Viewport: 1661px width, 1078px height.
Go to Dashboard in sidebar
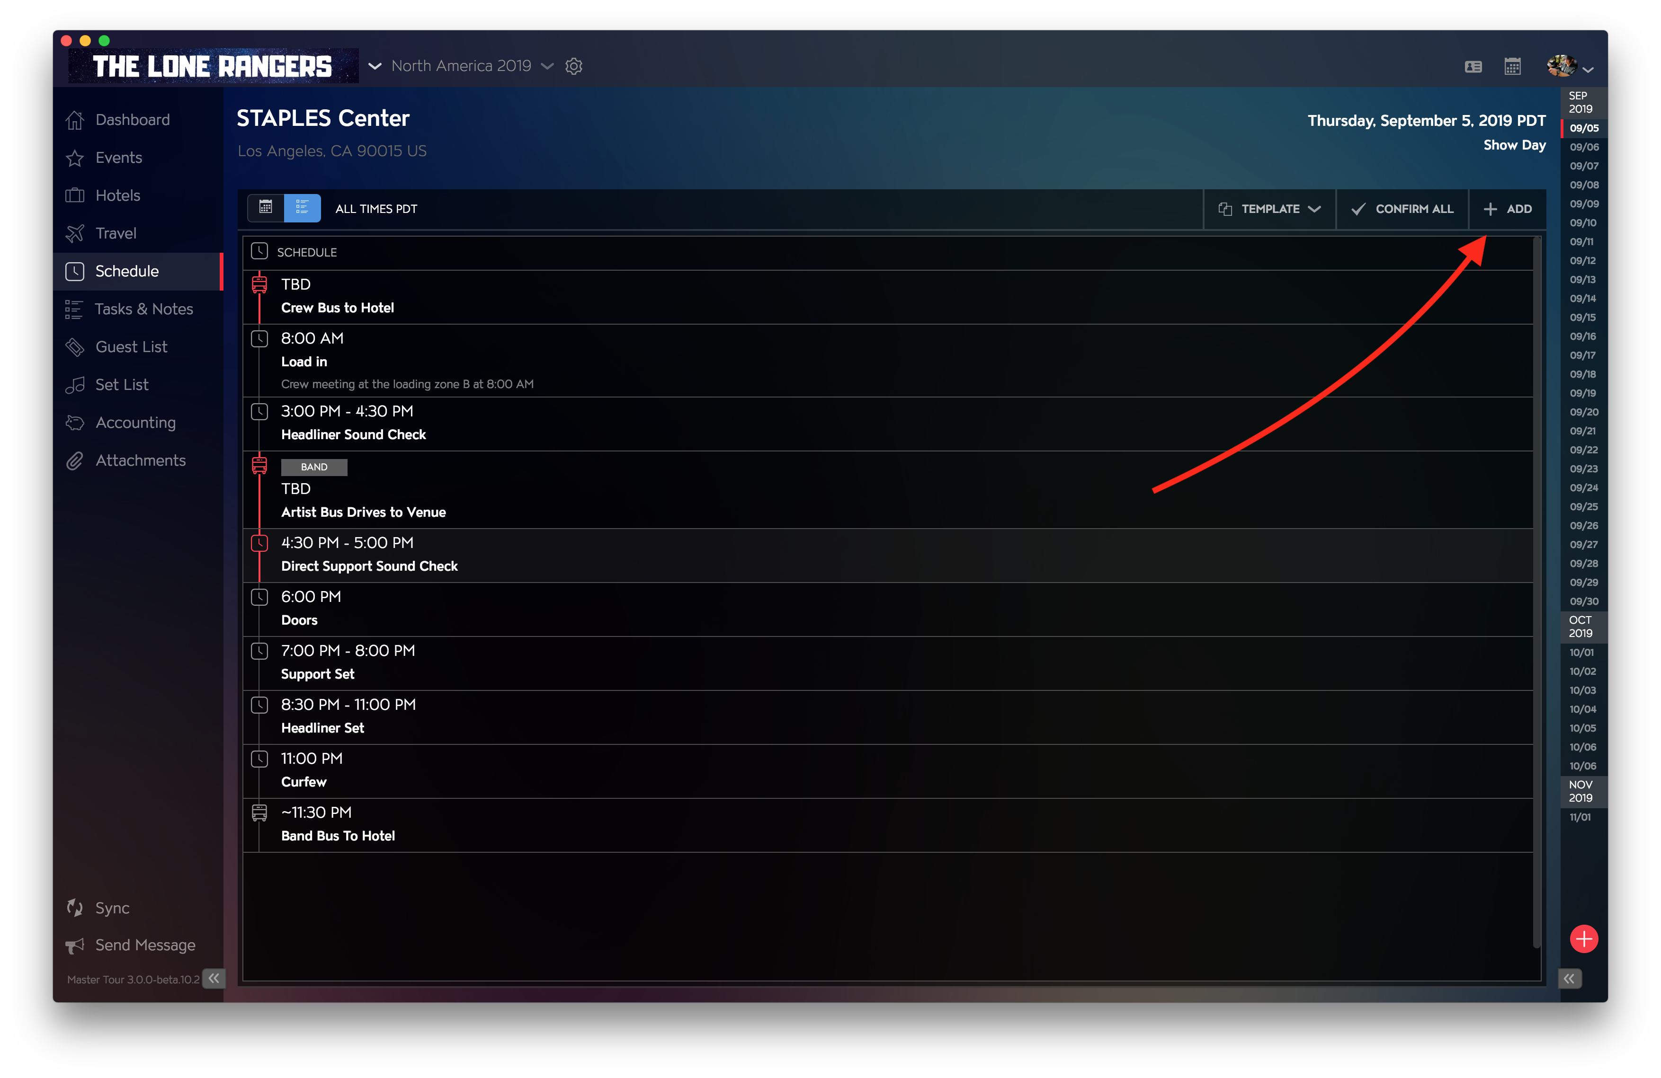(x=138, y=120)
